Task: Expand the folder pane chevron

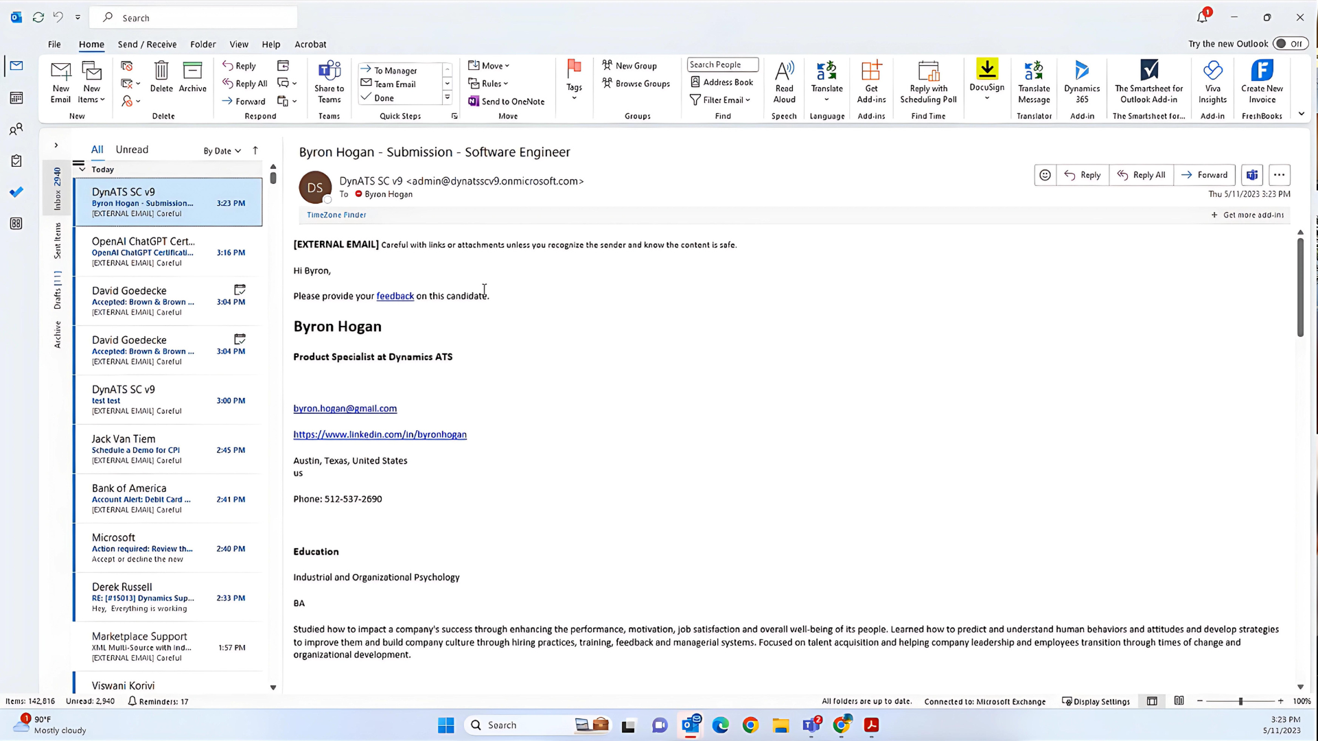Action: pos(56,145)
